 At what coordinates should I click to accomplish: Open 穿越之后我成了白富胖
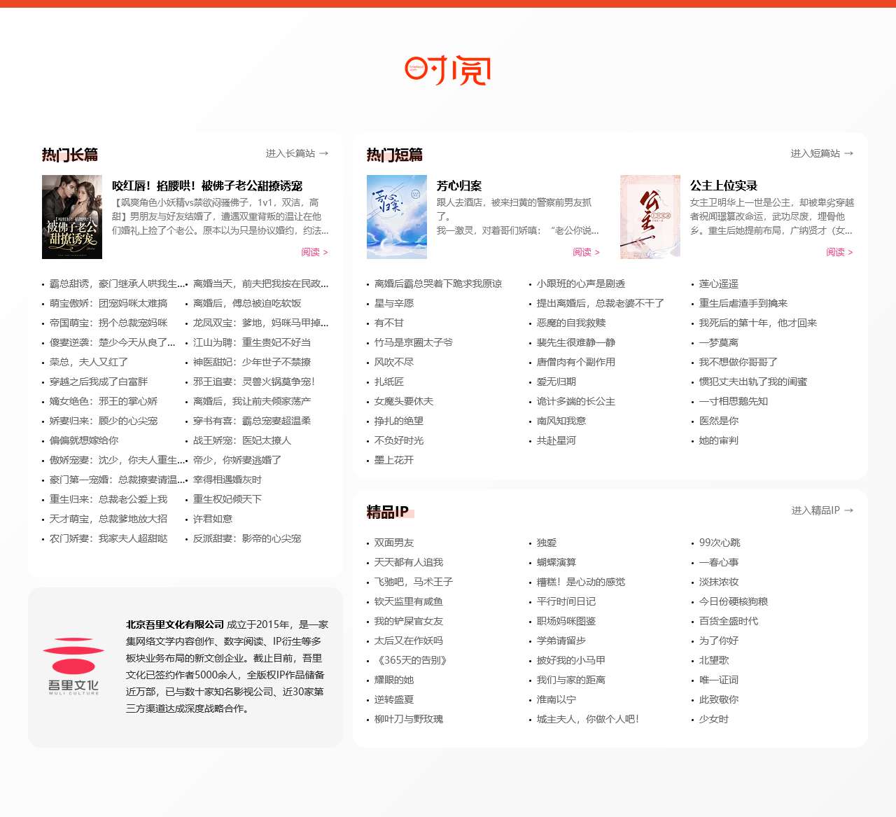[99, 382]
